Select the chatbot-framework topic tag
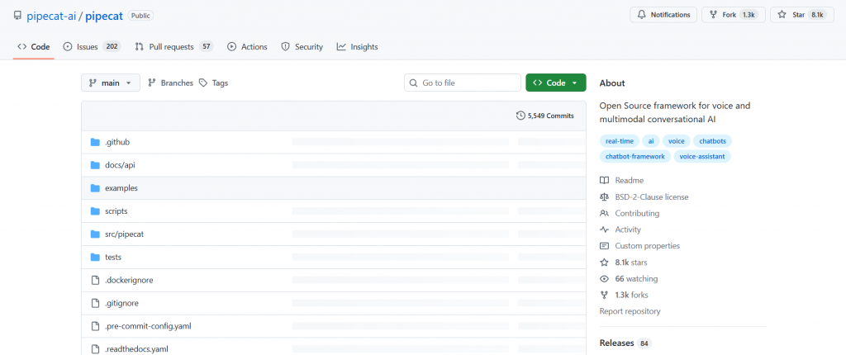Screen dimensions: 846x355 coord(635,157)
